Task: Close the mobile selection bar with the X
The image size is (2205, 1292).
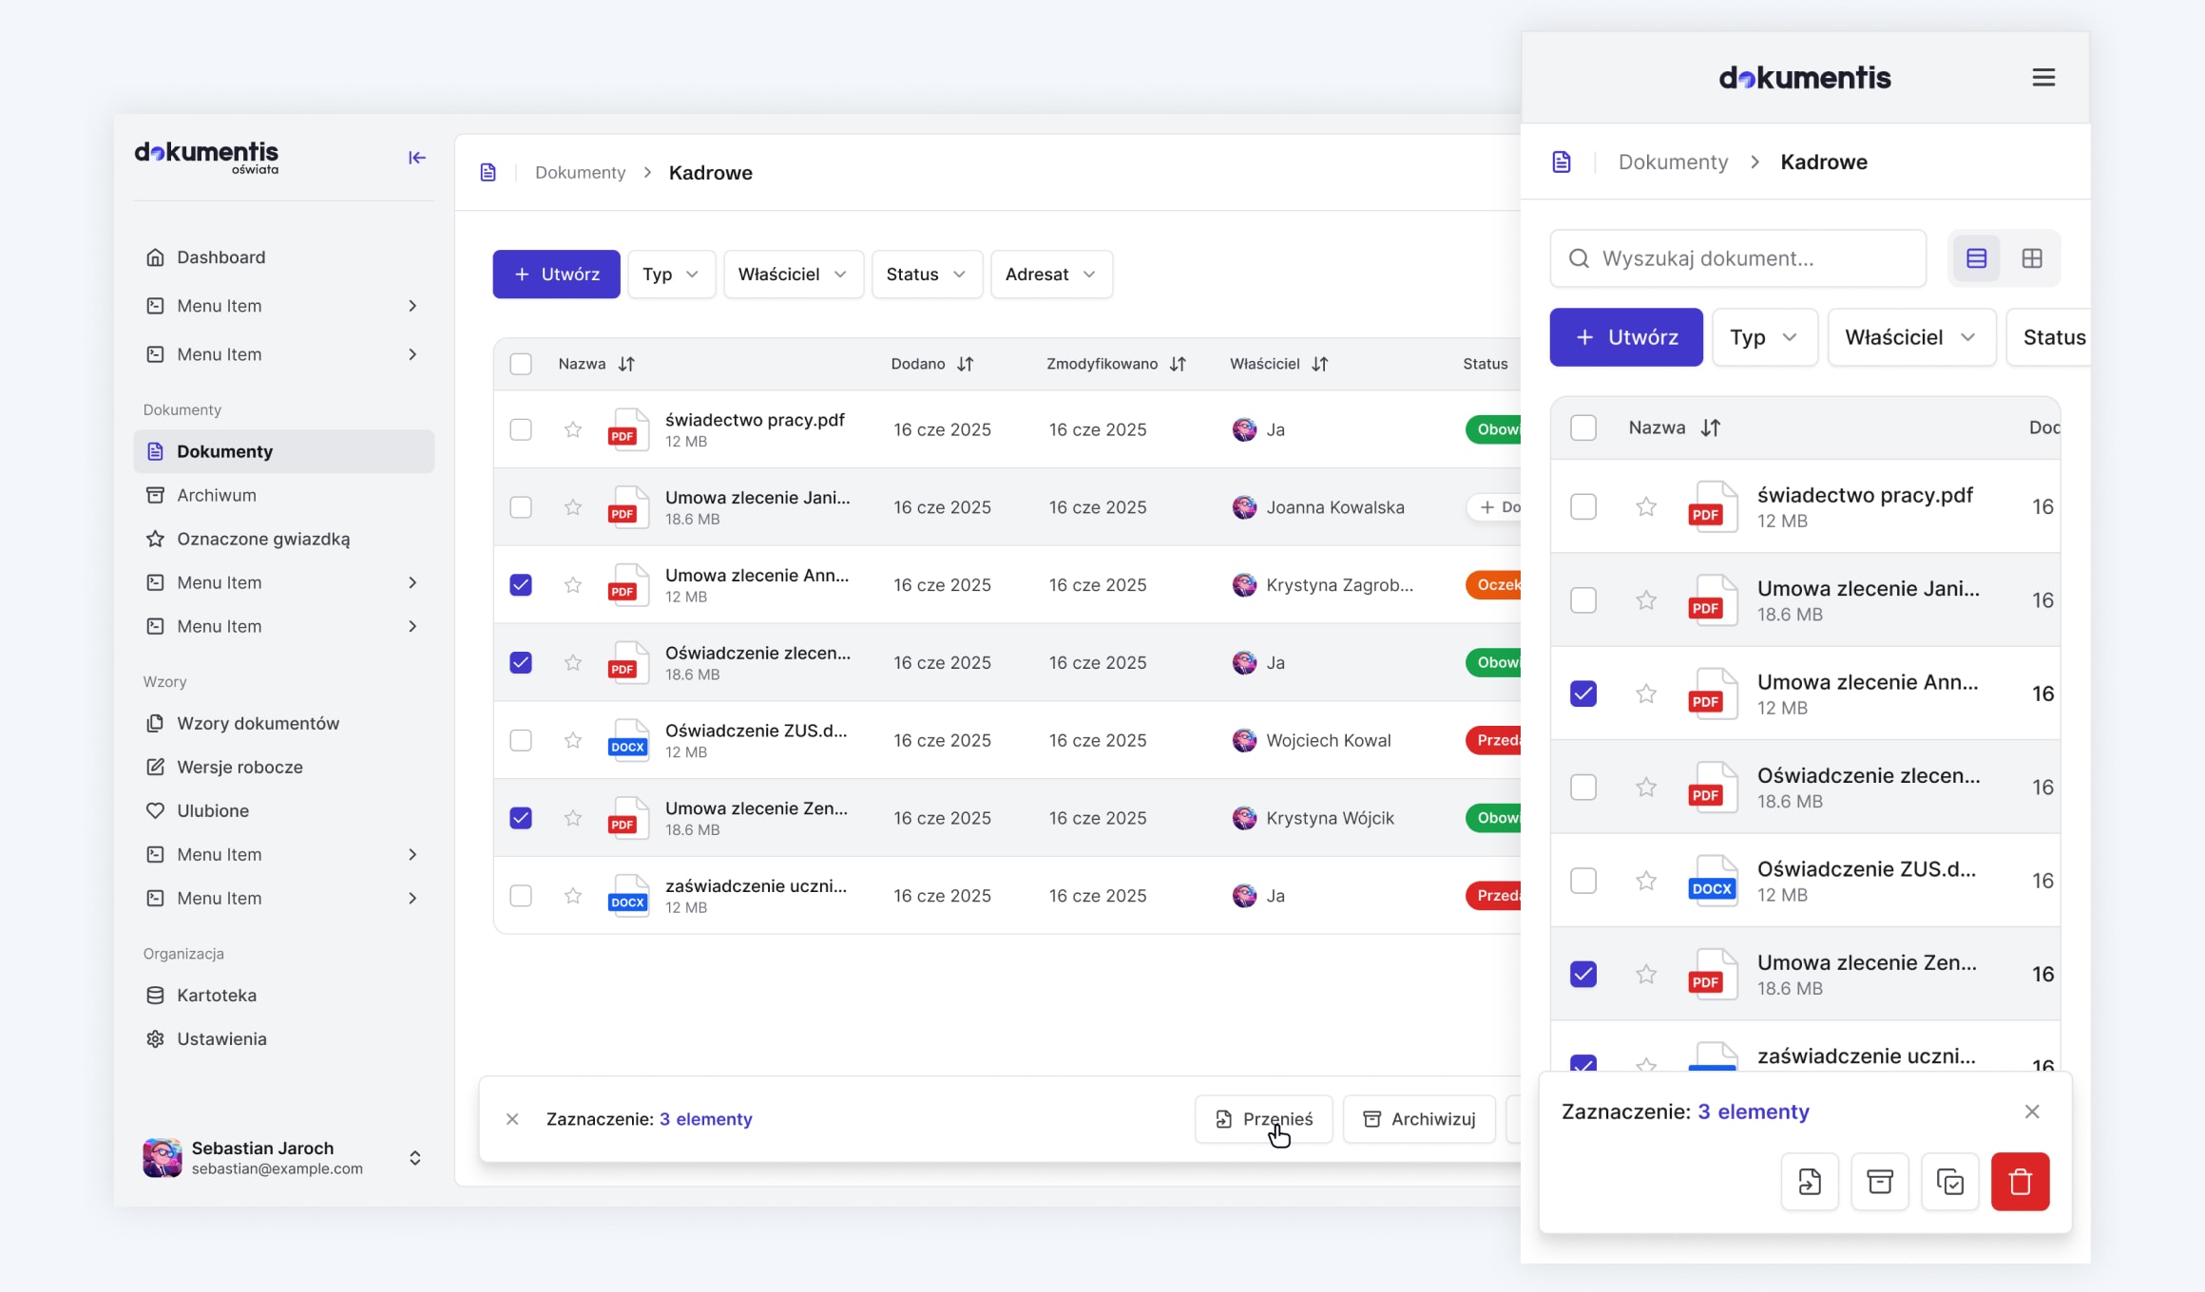Action: pyautogui.click(x=2032, y=1111)
